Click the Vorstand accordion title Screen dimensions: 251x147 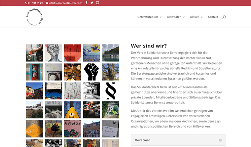click(143, 140)
